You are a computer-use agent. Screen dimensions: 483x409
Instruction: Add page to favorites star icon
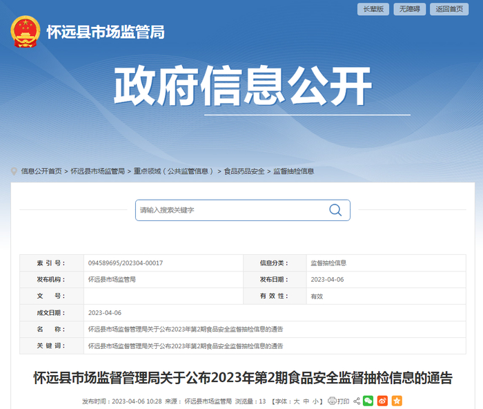397,401
